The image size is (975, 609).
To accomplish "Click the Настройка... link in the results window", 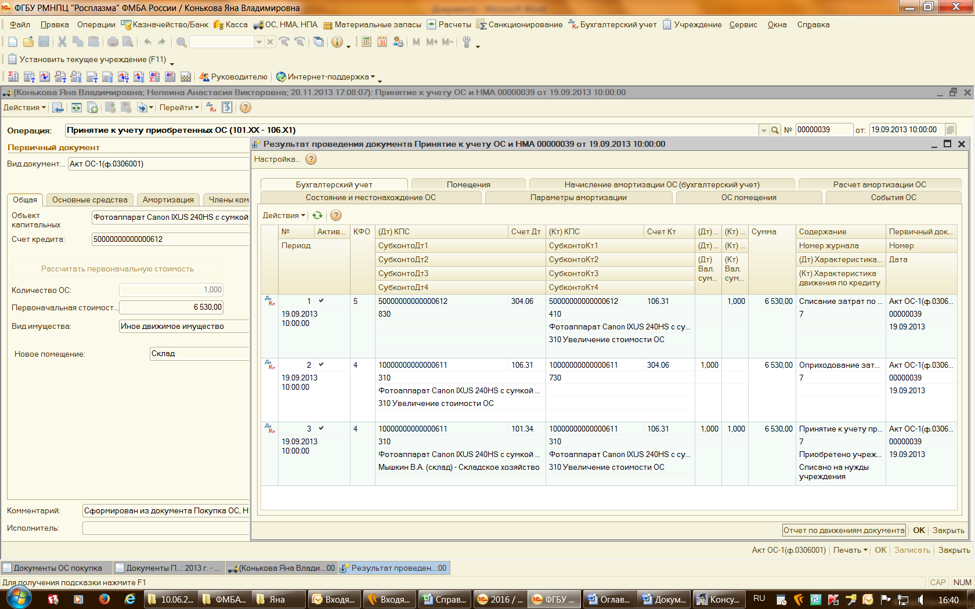I will (x=277, y=159).
